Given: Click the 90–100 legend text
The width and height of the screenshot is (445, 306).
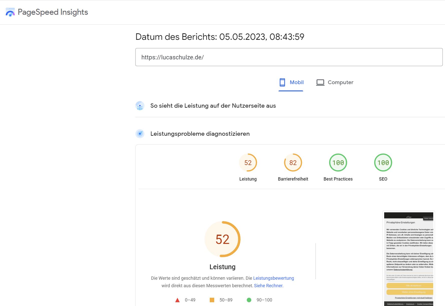Looking at the screenshot, I should tap(264, 300).
